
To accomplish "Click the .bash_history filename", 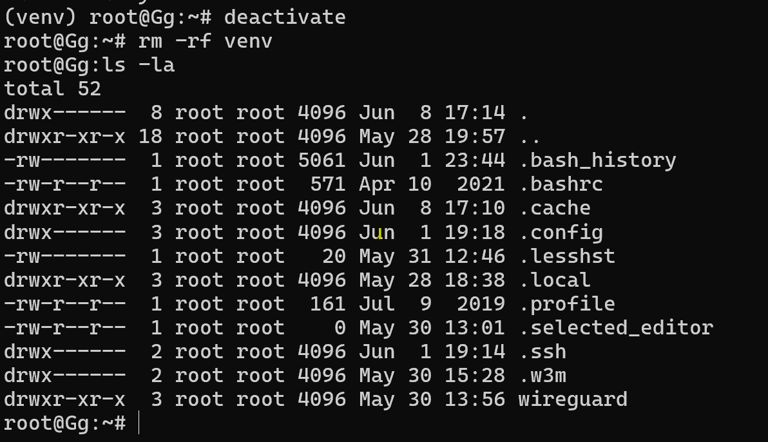I will [x=597, y=161].
